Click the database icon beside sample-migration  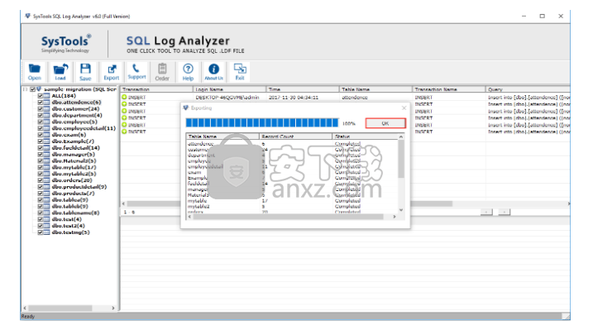39,89
